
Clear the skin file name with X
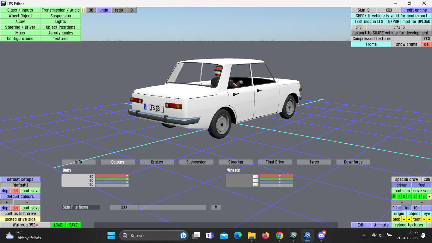[x=216, y=207]
